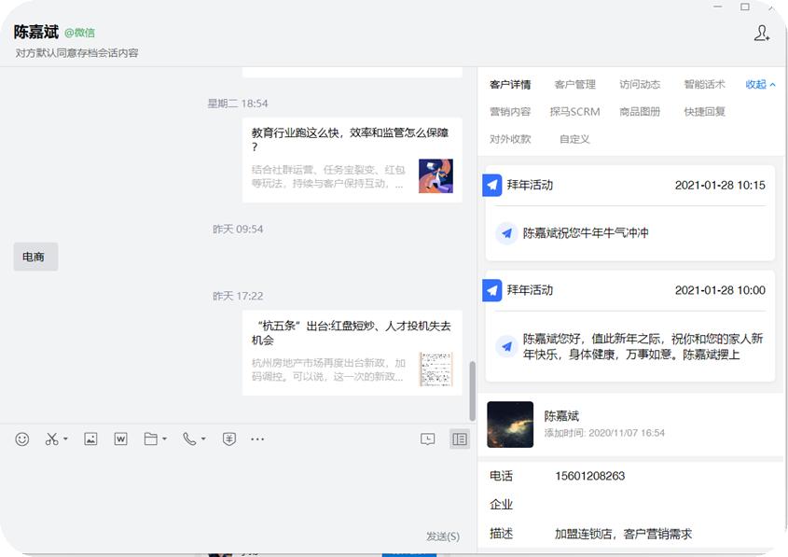Switch to 智能话术 tab

705,85
